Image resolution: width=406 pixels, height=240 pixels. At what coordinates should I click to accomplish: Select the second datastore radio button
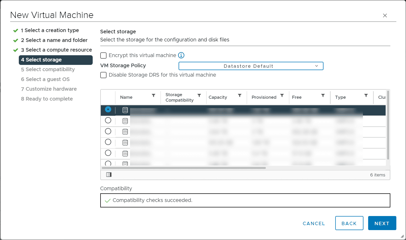coord(108,120)
